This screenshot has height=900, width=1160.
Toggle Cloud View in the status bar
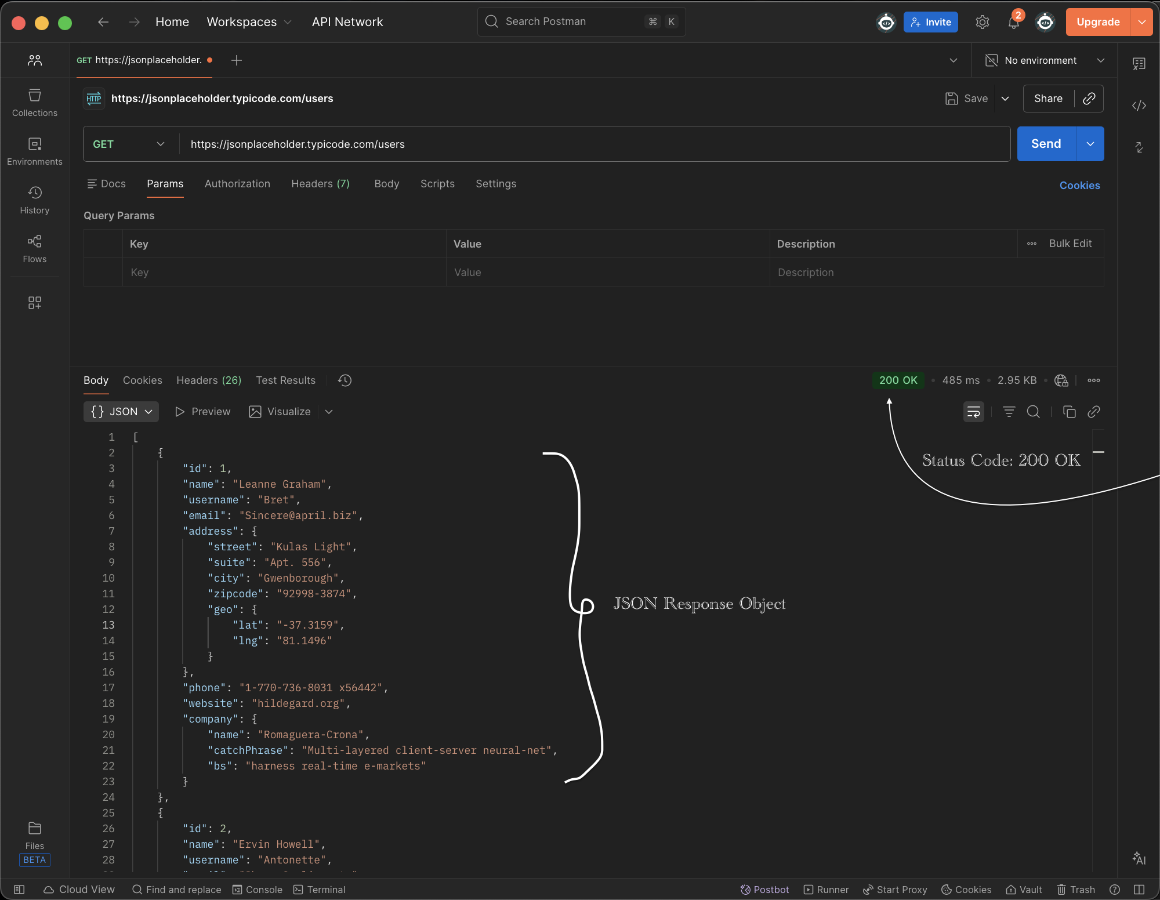click(x=78, y=889)
